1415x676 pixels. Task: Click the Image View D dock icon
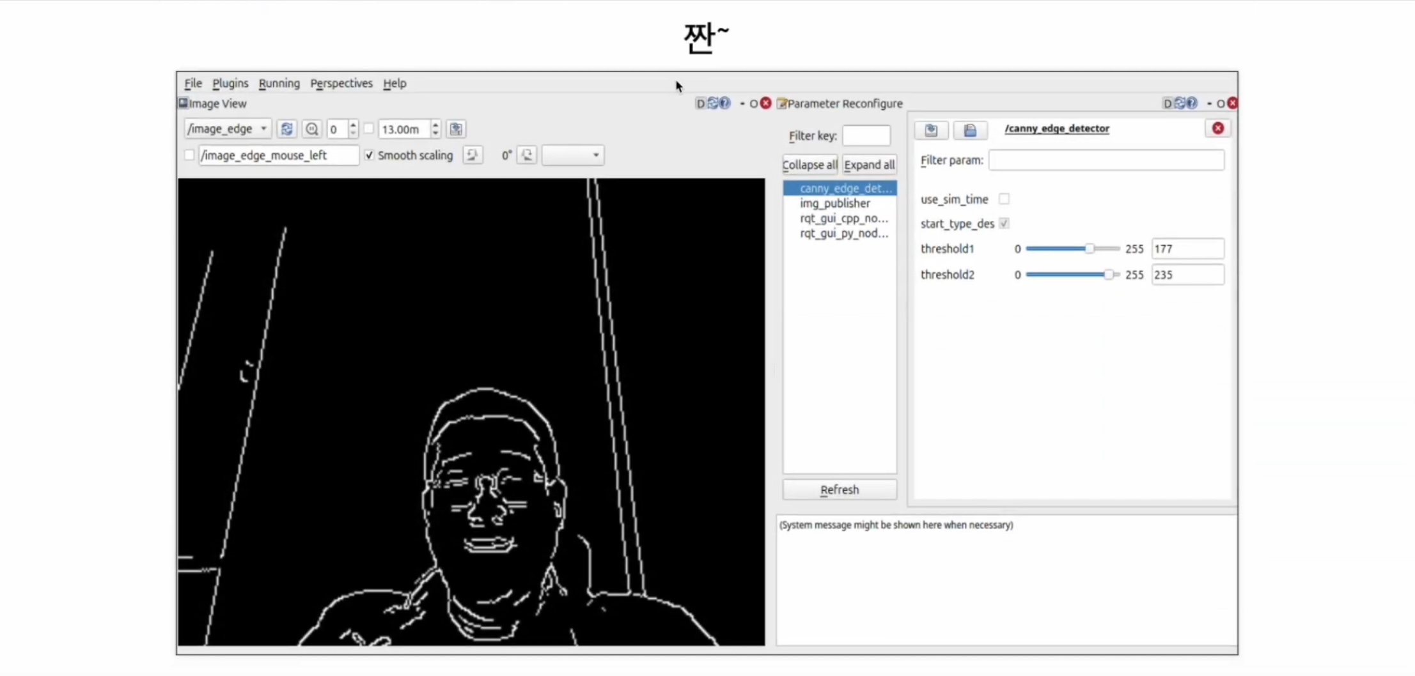pos(701,104)
